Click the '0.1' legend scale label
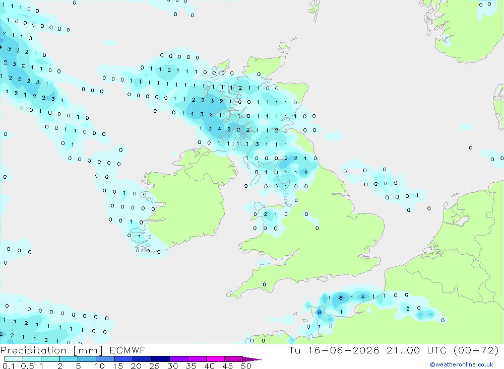This screenshot has width=504, height=369. tap(9, 366)
